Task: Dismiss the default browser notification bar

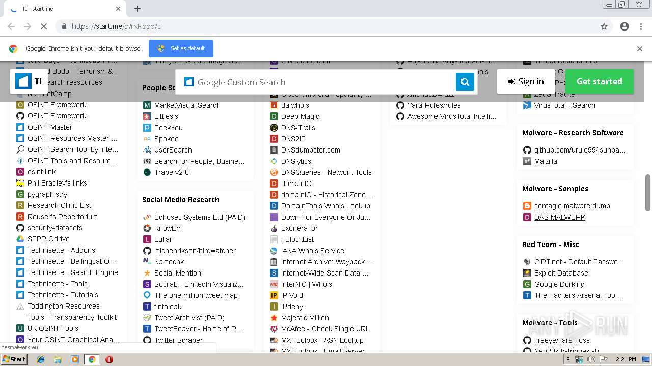Action: coord(640,49)
